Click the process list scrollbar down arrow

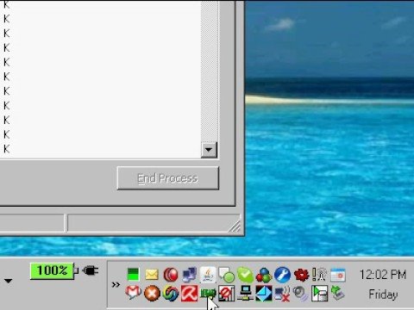pyautogui.click(x=209, y=150)
